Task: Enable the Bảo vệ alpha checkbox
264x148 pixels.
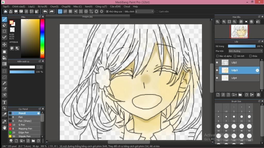Action: pyautogui.click(x=217, y=56)
